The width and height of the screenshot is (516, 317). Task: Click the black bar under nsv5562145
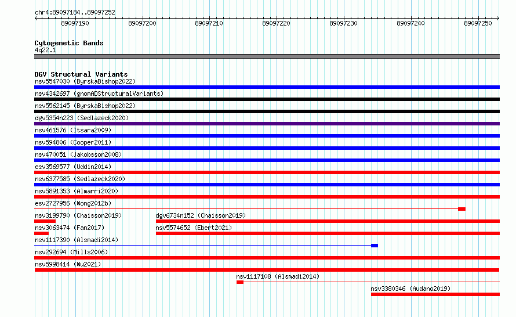tap(267, 111)
